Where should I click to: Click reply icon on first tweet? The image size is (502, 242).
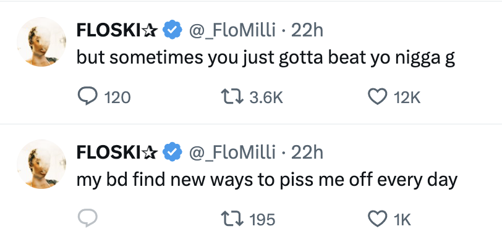click(87, 96)
